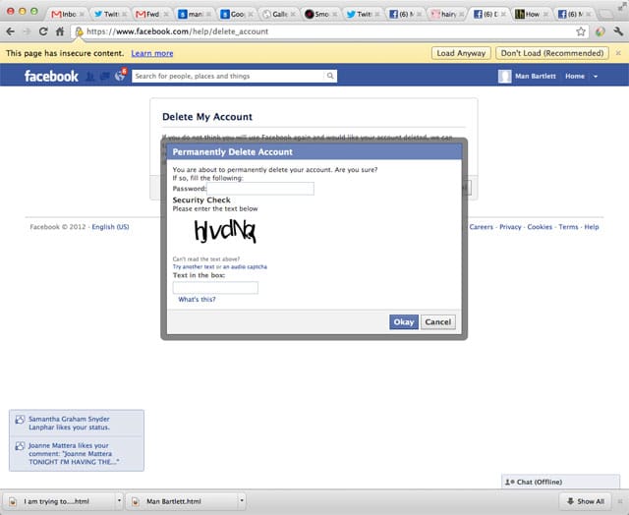Click the macOS green zoom button

(x=34, y=11)
